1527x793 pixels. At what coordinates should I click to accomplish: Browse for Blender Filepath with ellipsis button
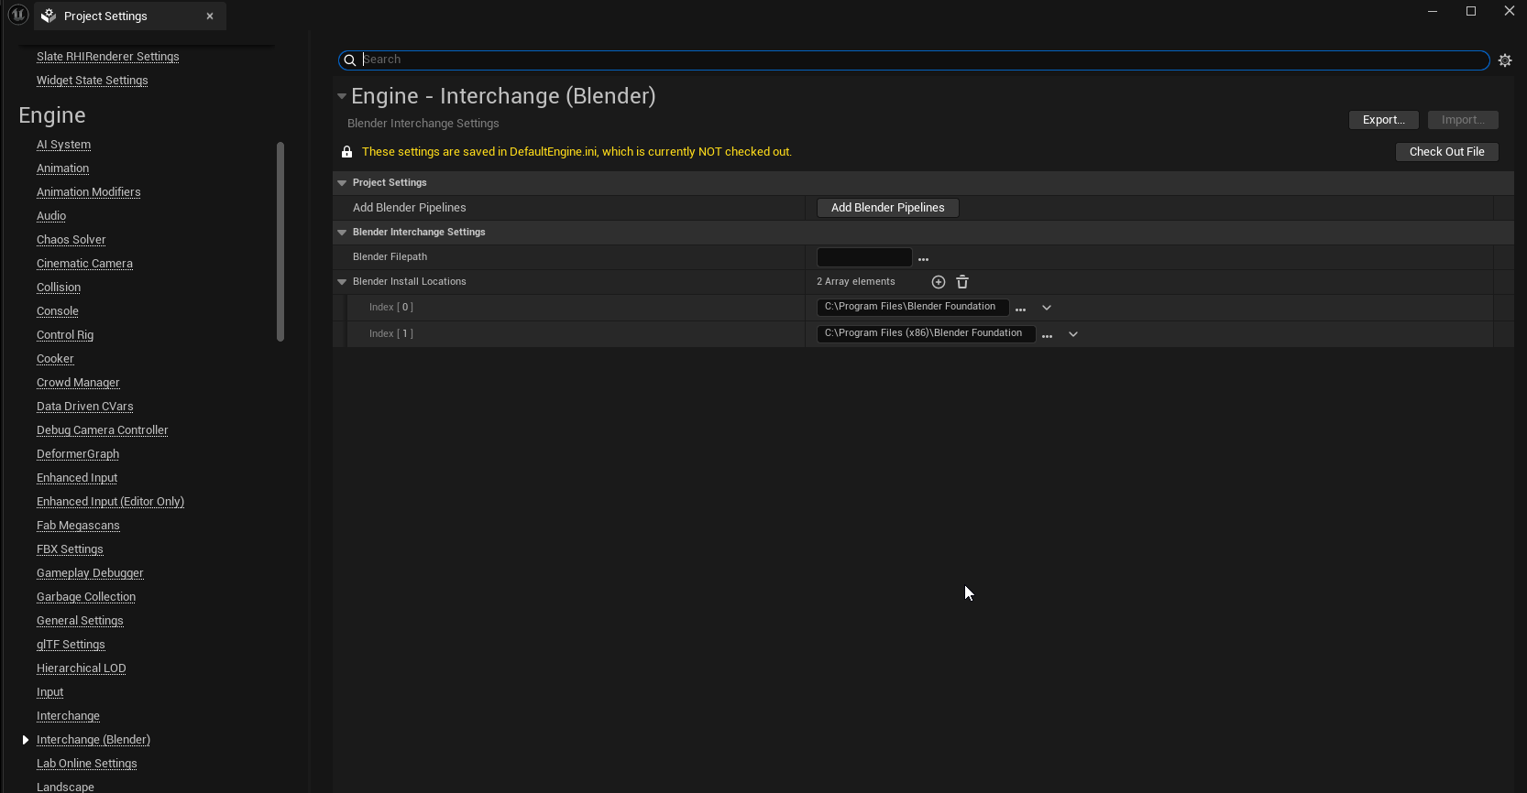coord(923,259)
